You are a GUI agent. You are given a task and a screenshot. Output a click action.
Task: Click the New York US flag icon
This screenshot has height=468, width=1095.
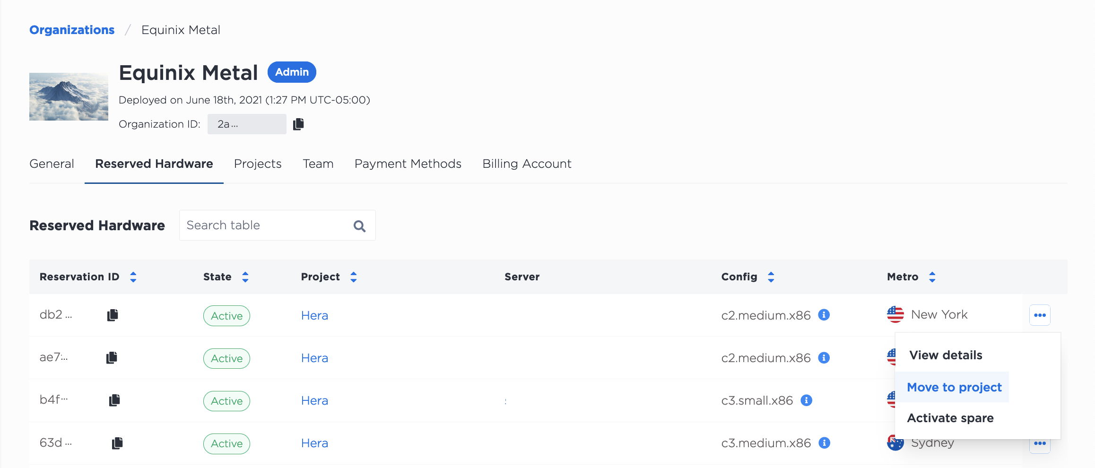(x=895, y=314)
